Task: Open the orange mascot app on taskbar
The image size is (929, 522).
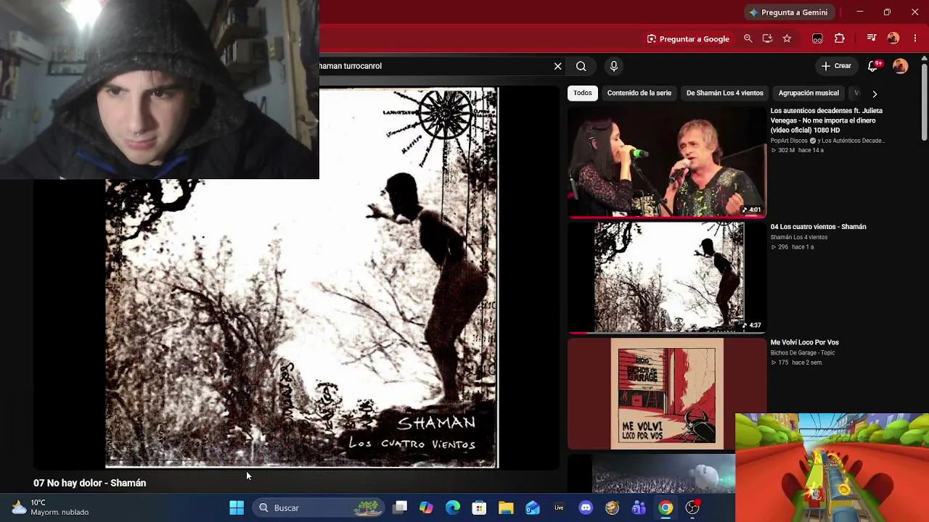Action: [612, 507]
